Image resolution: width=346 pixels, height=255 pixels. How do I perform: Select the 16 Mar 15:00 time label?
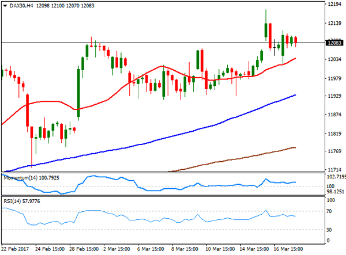point(288,249)
